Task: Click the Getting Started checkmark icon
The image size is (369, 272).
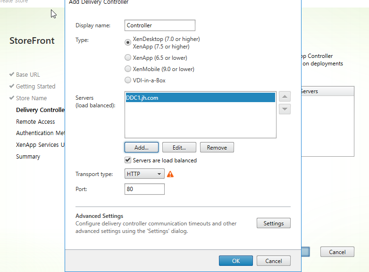Action: click(11, 86)
